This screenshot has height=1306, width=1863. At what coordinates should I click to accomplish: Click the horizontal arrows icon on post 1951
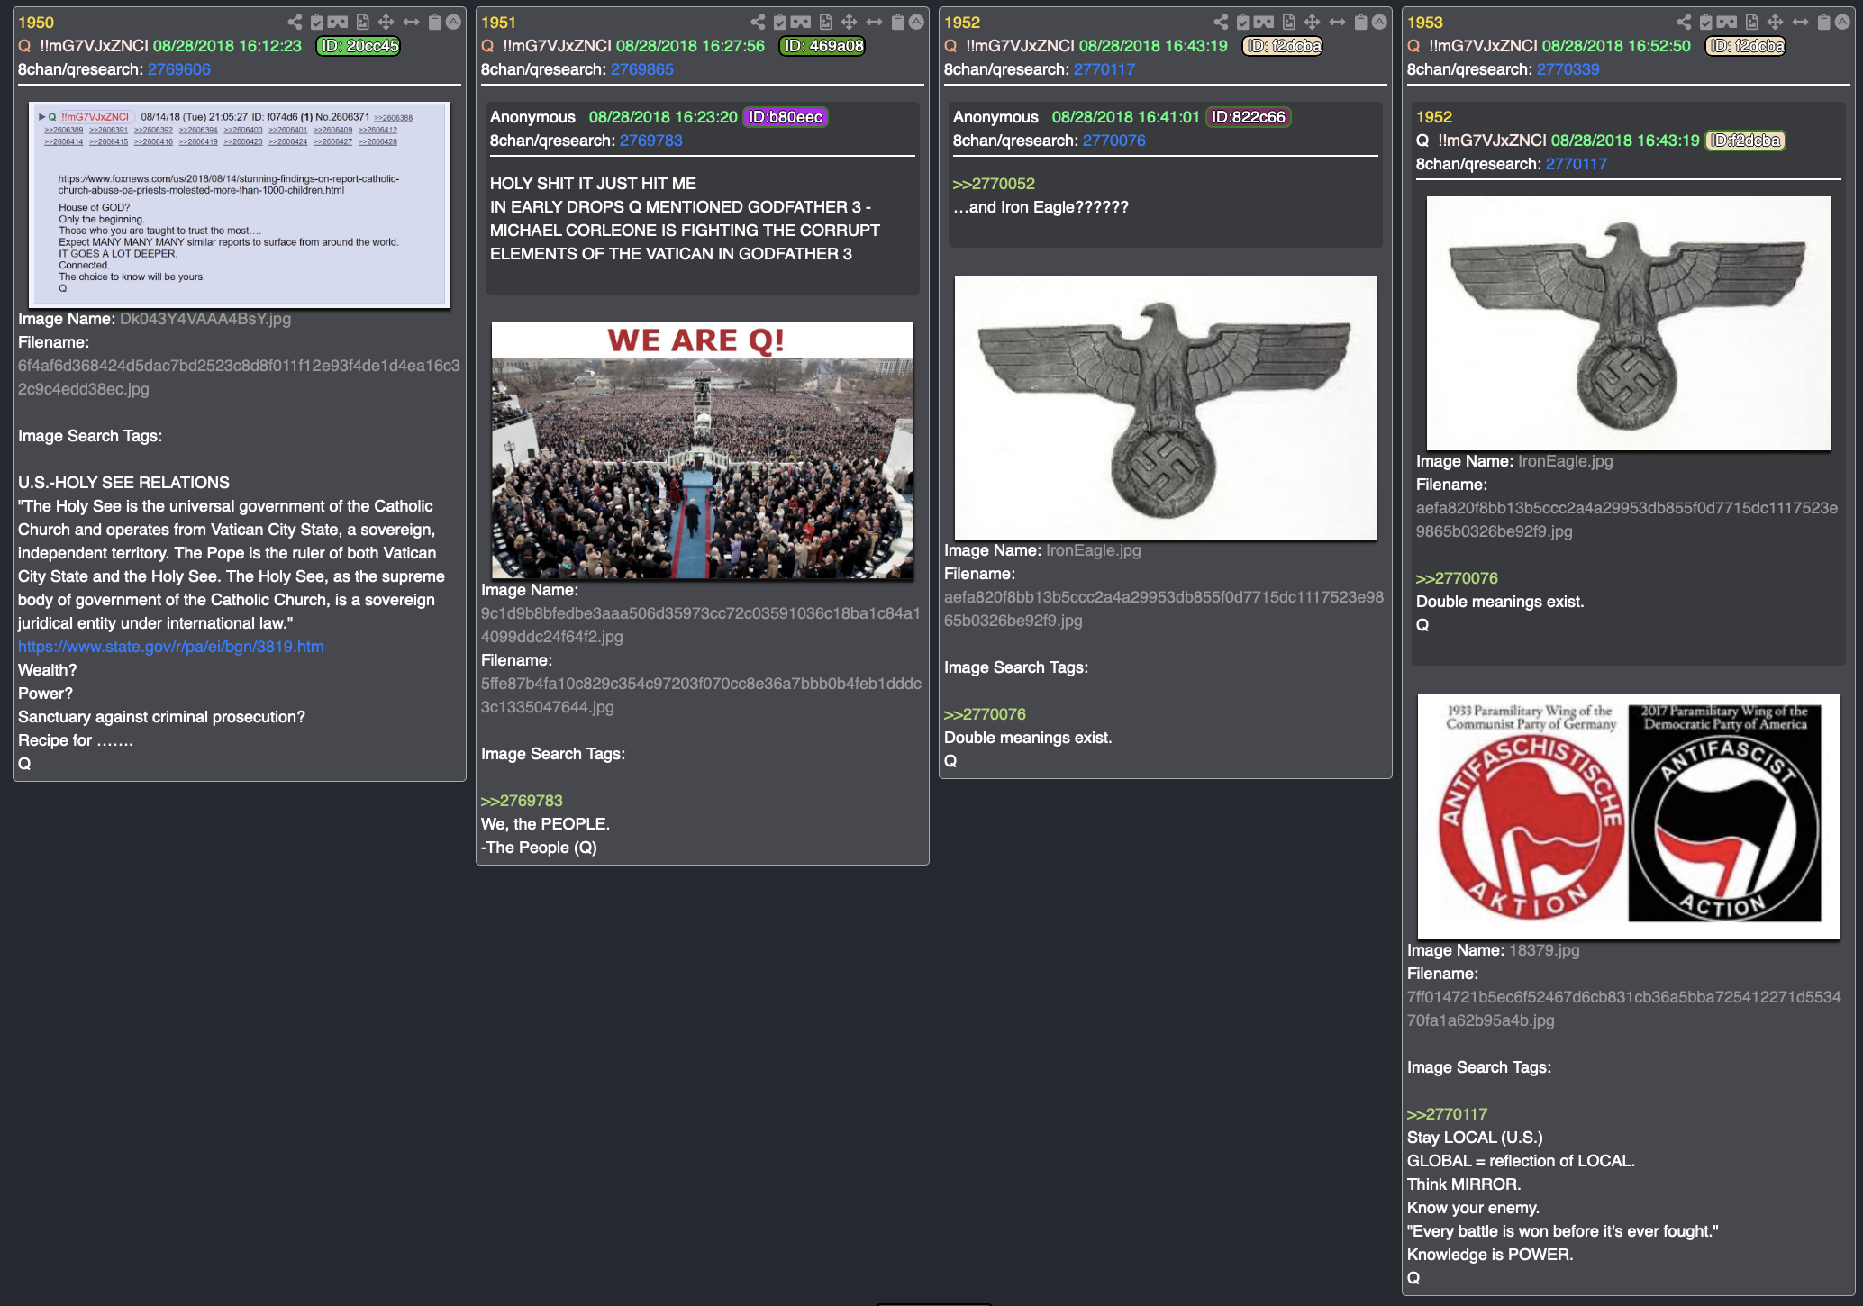click(874, 22)
